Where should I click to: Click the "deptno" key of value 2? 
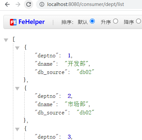tap(47, 96)
